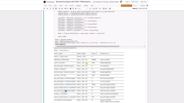The image size is (184, 103).
Task: Format code with the Black button
Action: 105,9
